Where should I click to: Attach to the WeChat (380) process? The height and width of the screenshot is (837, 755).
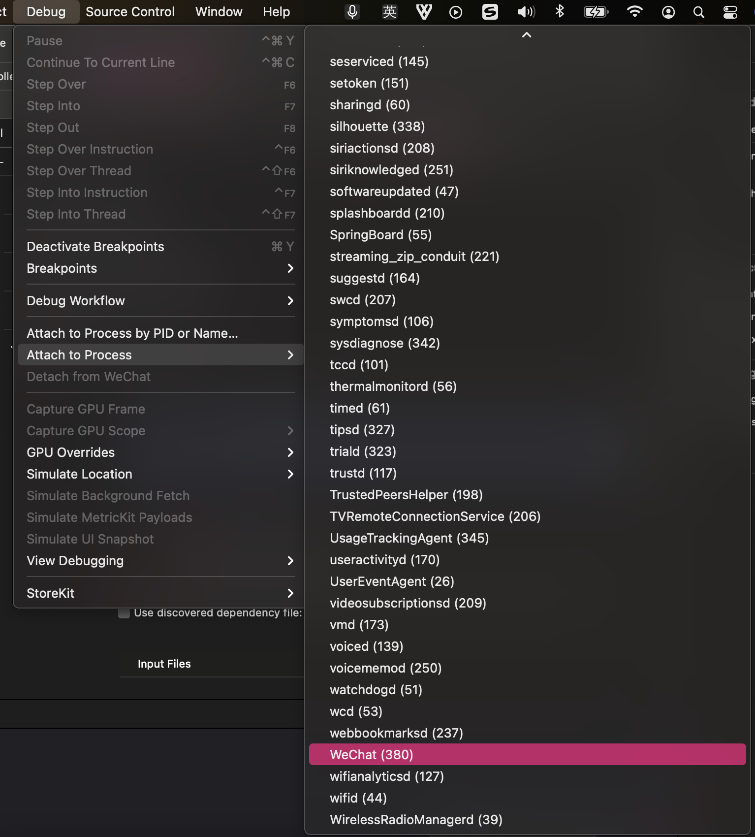(528, 755)
